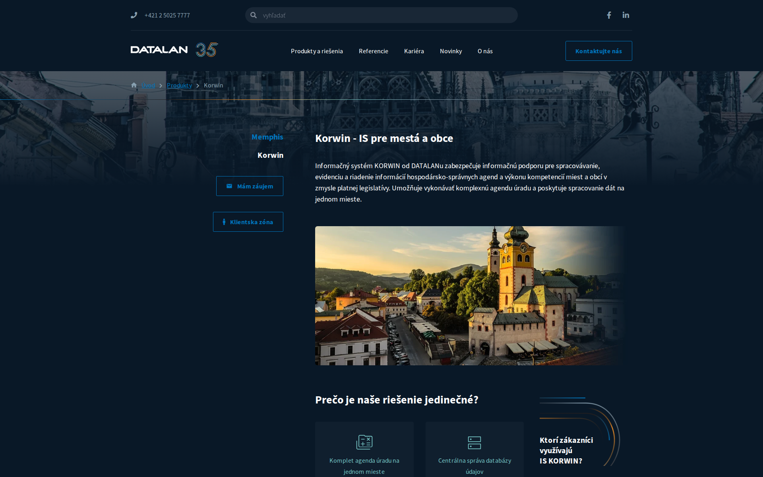Screen dimensions: 763x477
Task: Open Klientska zóna
Action: click(248, 221)
